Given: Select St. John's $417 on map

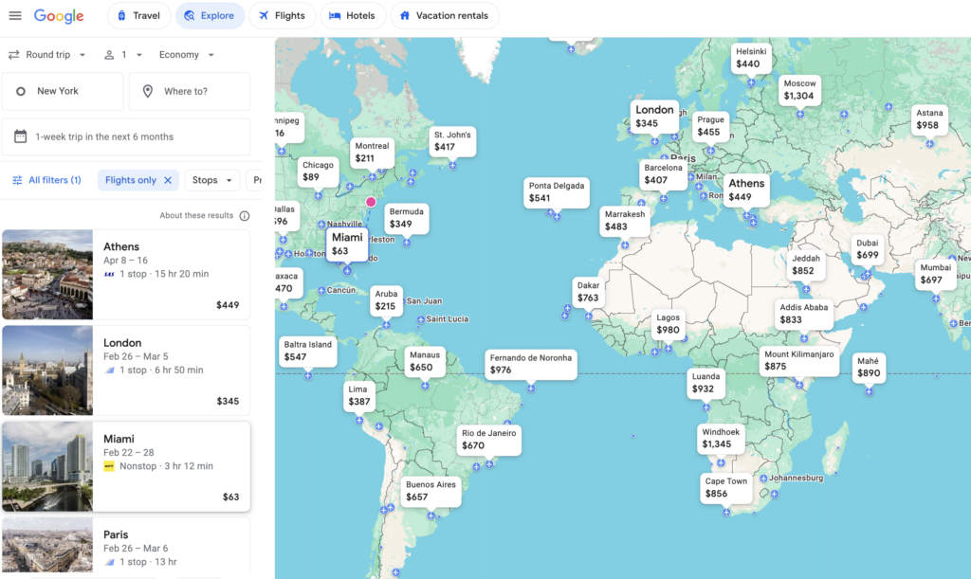Looking at the screenshot, I should click(452, 141).
